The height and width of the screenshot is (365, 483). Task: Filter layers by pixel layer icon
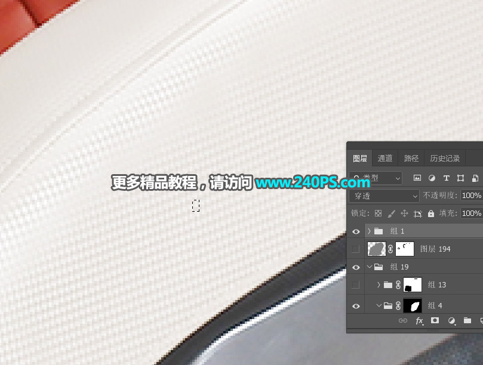417,178
